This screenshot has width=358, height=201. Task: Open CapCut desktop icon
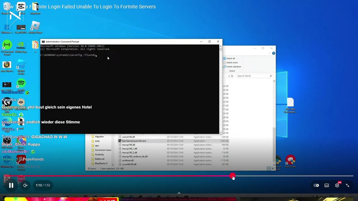(21, 8)
